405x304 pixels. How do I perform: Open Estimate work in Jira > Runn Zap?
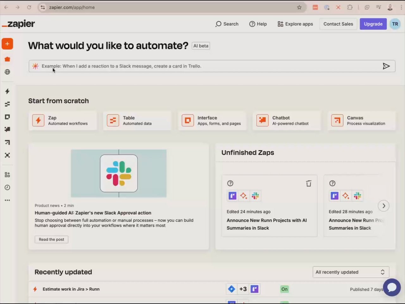(x=71, y=289)
